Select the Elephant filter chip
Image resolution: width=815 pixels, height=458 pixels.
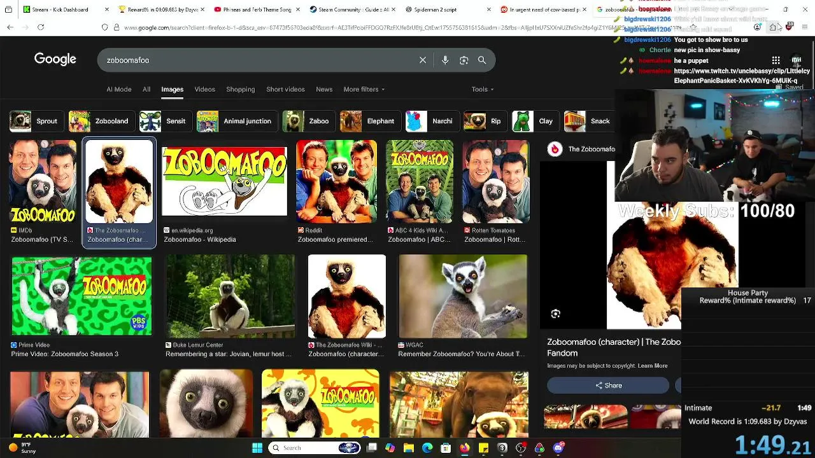click(370, 121)
